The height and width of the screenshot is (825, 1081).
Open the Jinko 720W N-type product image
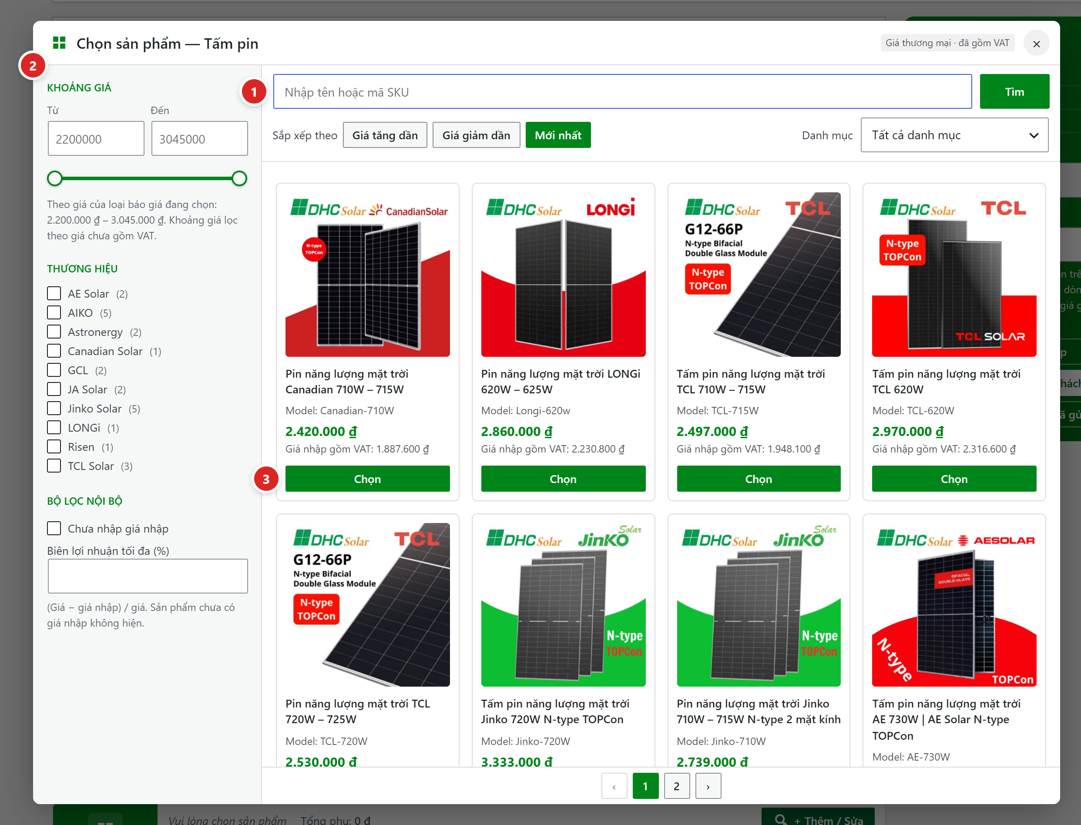563,604
